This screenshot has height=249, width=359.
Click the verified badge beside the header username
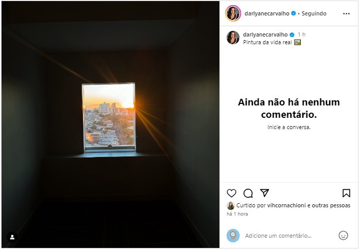[x=293, y=13]
